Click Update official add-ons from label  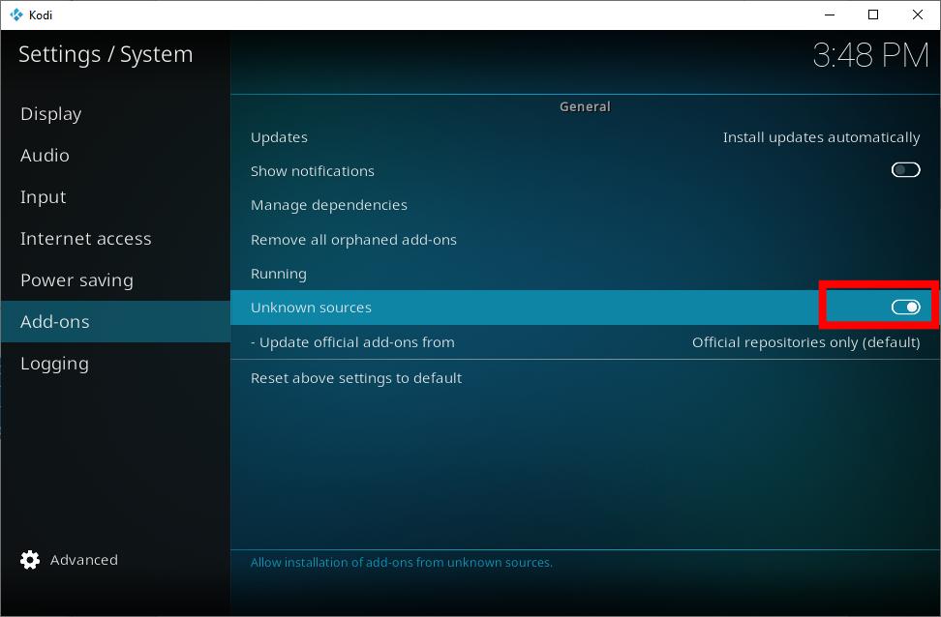pyautogui.click(x=352, y=342)
